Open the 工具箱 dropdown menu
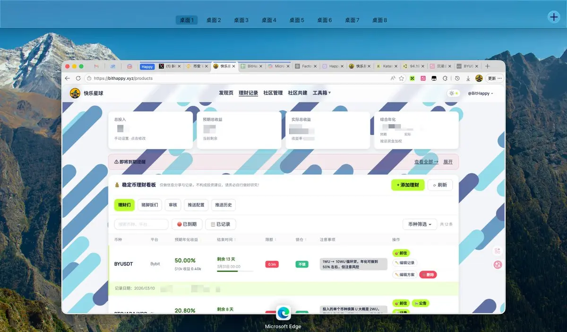Viewport: 567px width, 332px height. pyautogui.click(x=322, y=93)
